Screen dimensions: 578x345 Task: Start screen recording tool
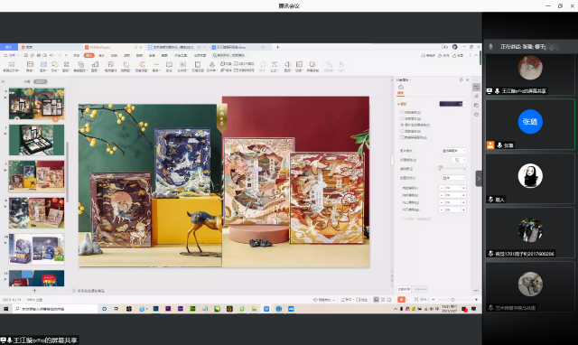point(312,66)
